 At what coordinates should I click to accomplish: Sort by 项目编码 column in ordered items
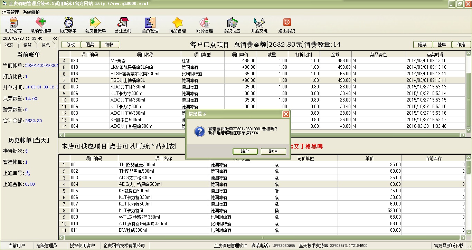[x=90, y=54]
